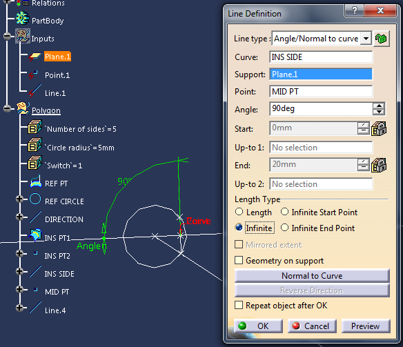This screenshot has height=347, width=403.
Task: Increase the Angle value with up arrow
Action: click(379, 106)
